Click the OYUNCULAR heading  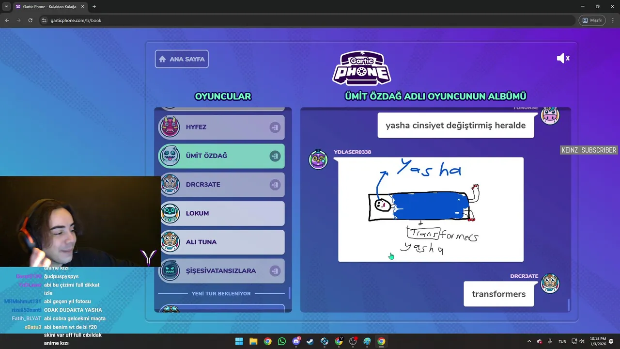[223, 96]
